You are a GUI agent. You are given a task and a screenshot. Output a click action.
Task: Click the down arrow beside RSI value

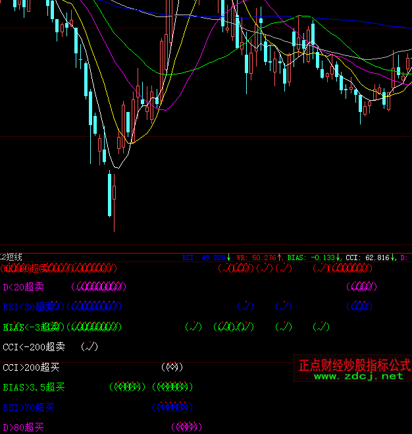point(229,258)
